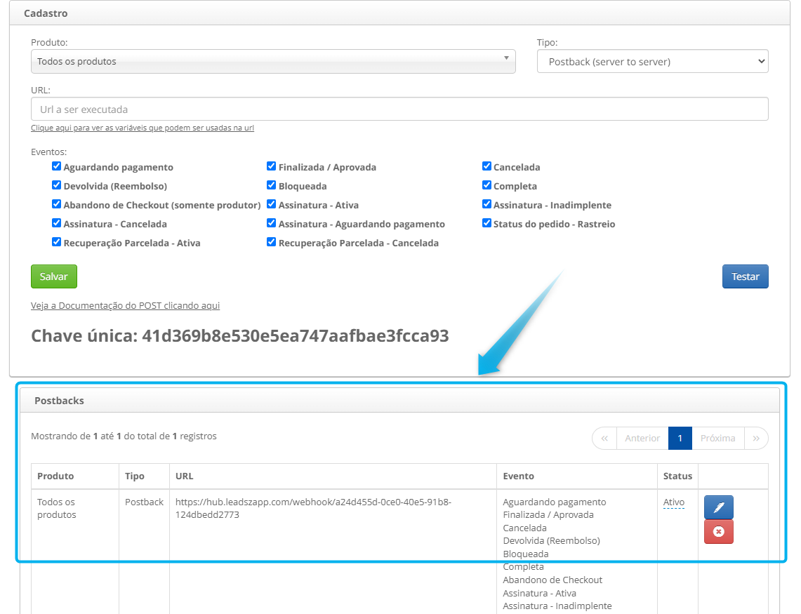Image resolution: width=801 pixels, height=614 pixels.
Task: Toggle the Finalizada / Aprovada checkbox
Action: 272,167
